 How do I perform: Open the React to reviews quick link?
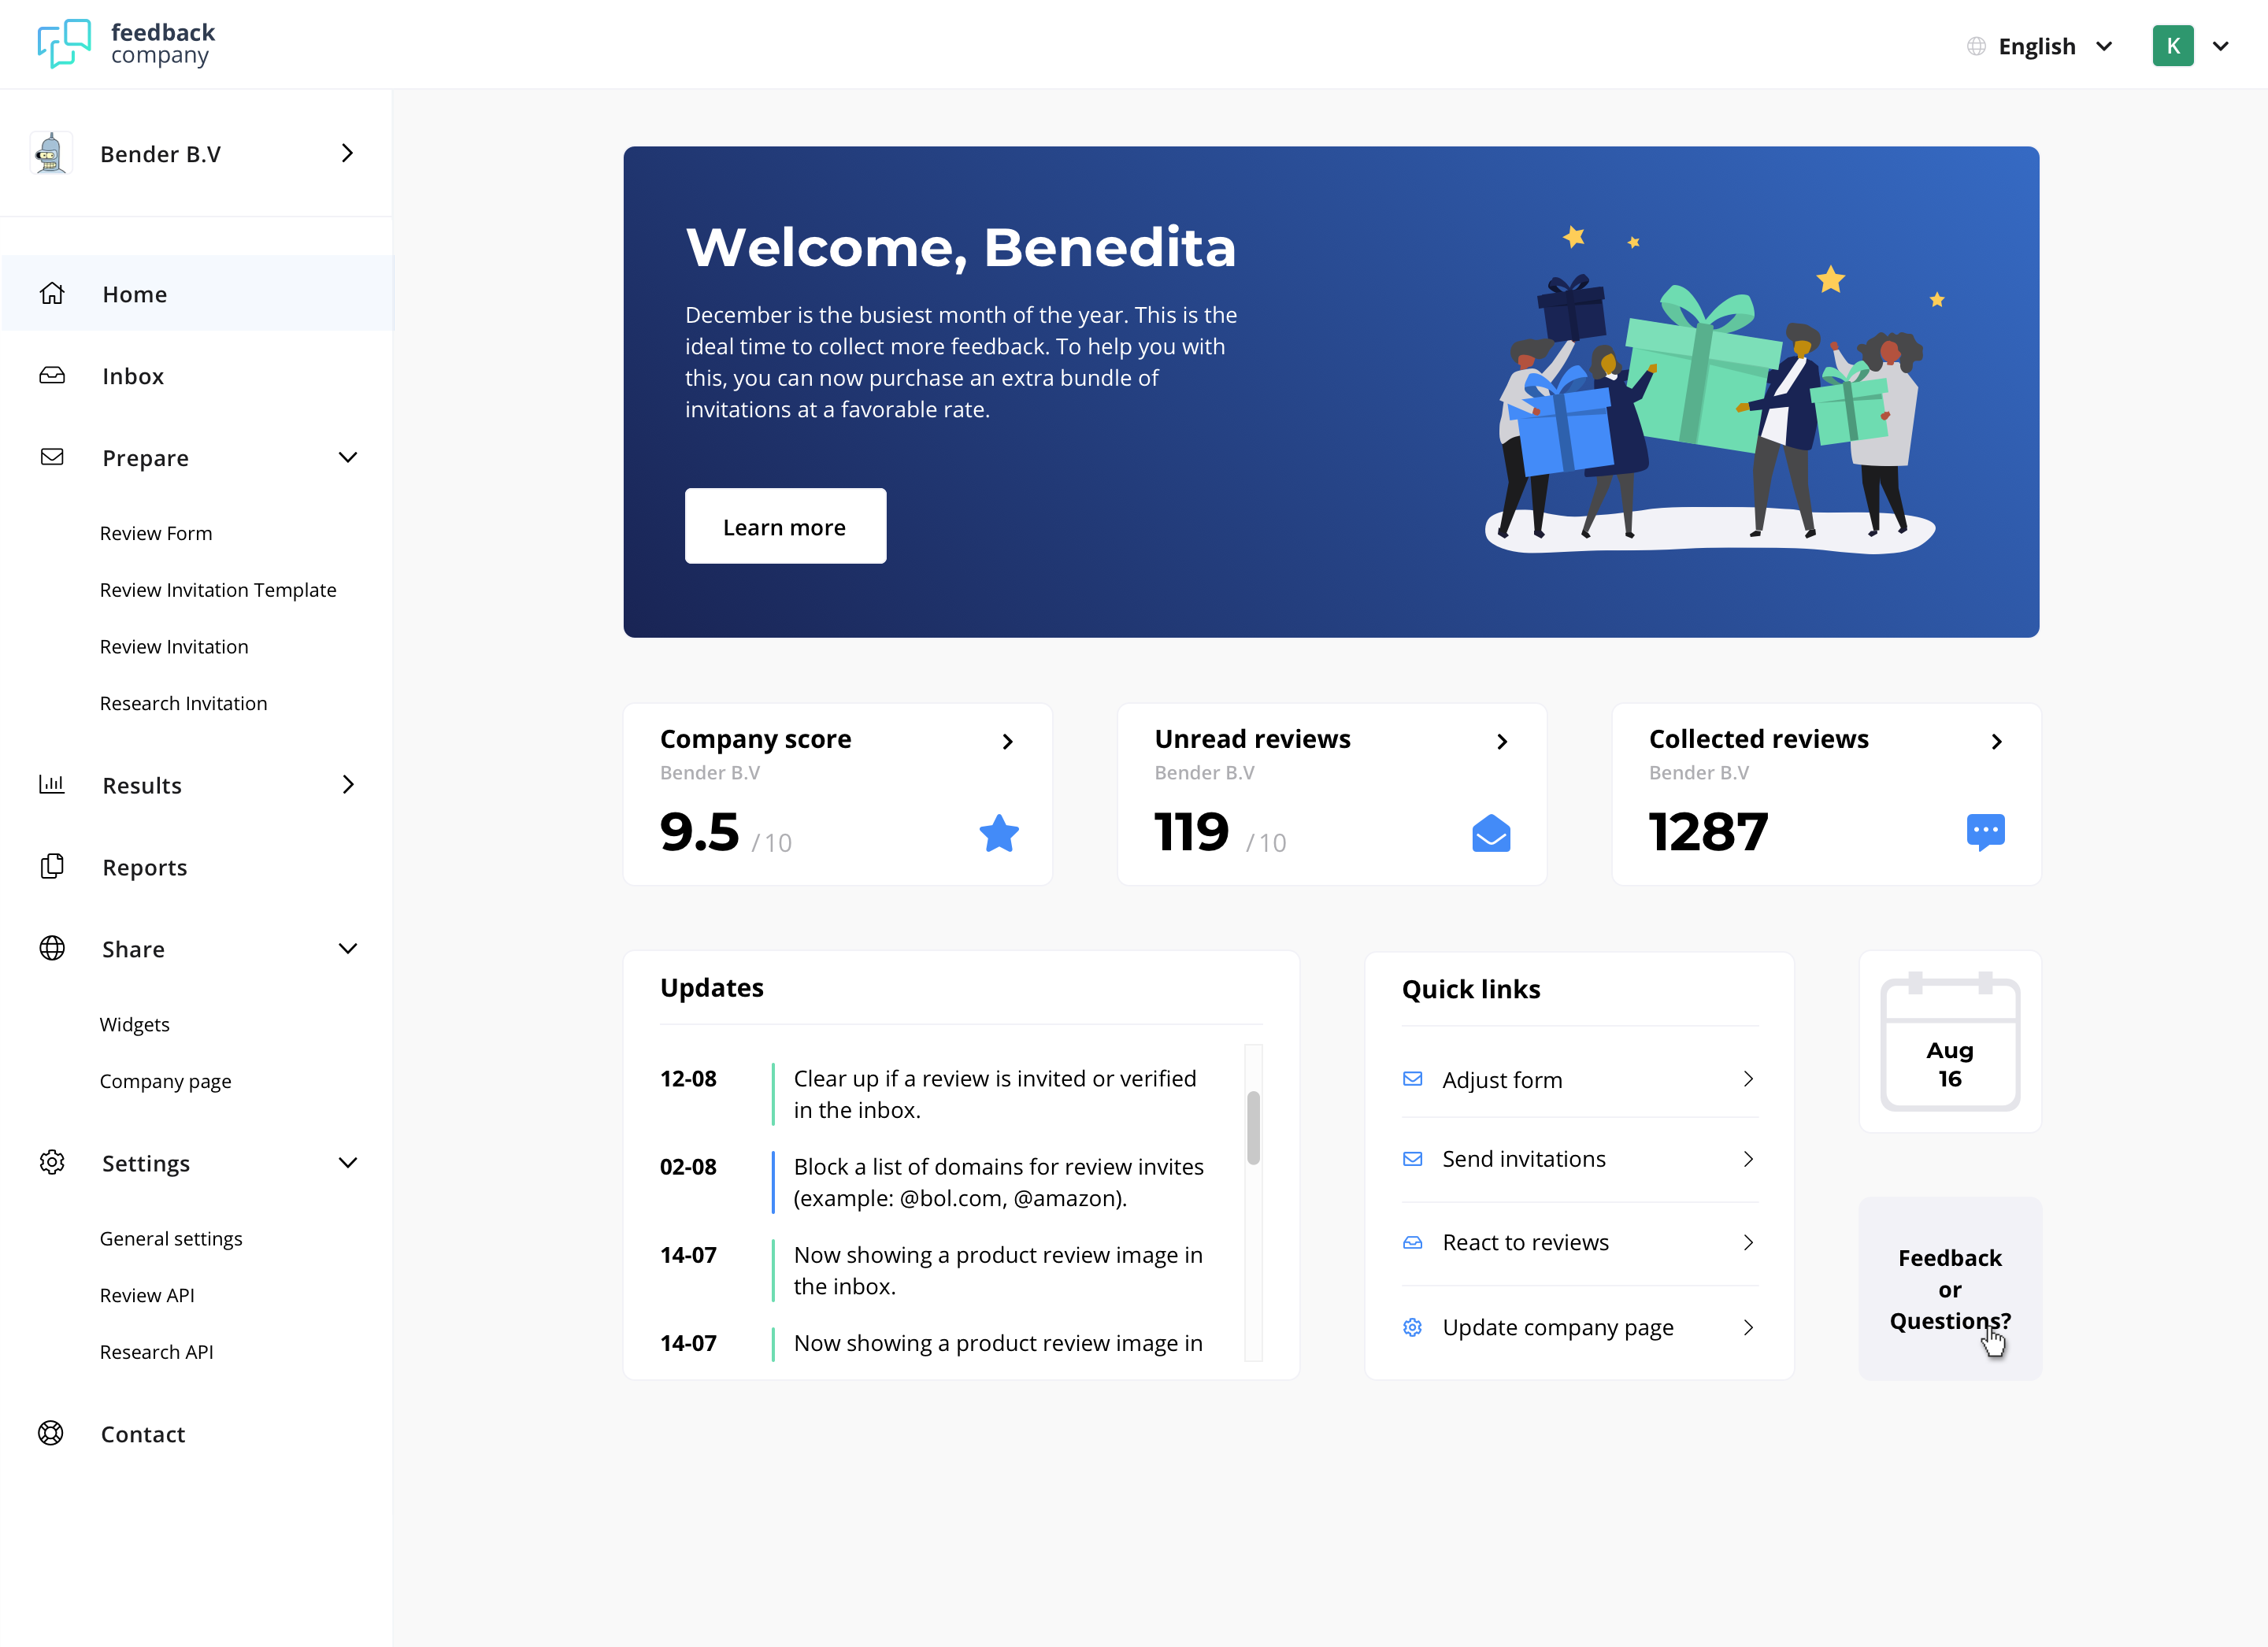point(1580,1243)
